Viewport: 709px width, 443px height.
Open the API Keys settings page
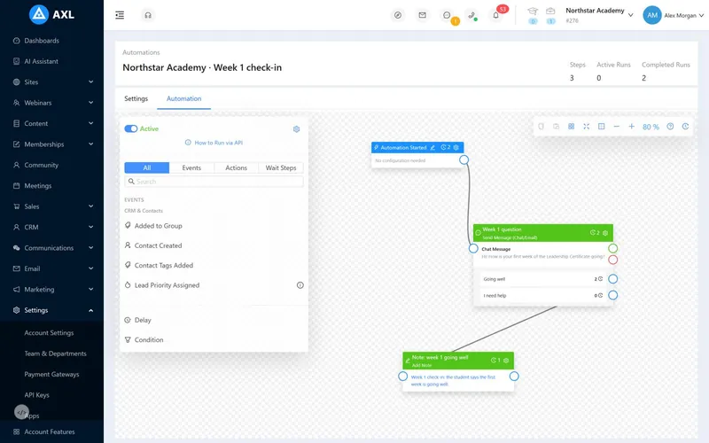coord(36,395)
